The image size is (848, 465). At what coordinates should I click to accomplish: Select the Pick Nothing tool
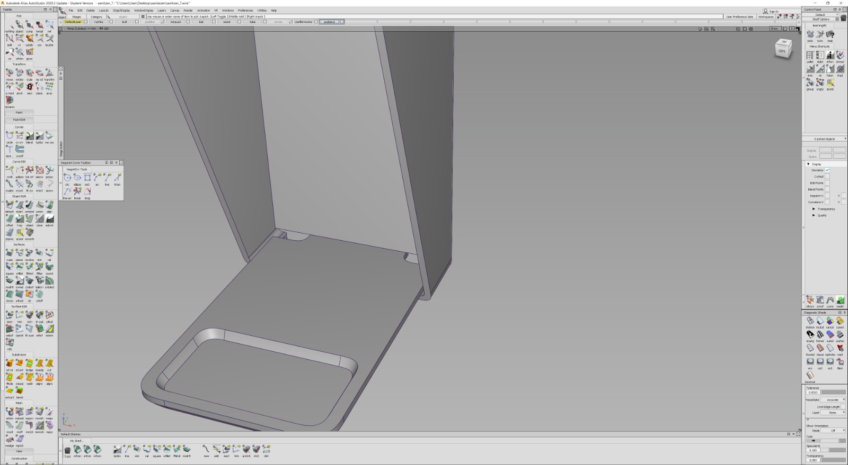(x=10, y=25)
